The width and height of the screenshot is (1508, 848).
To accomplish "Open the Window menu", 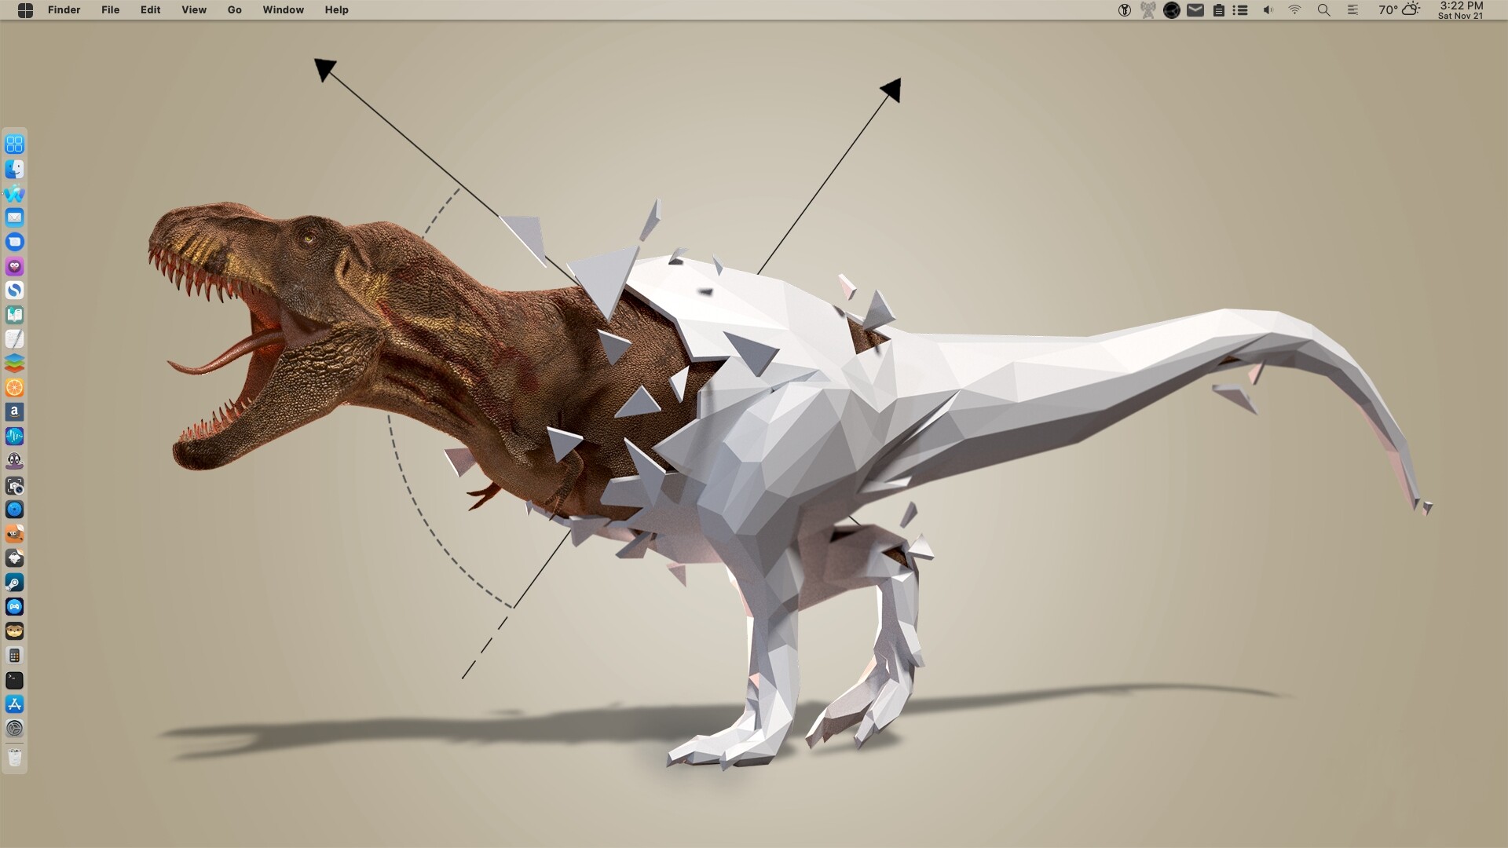I will 283,9.
